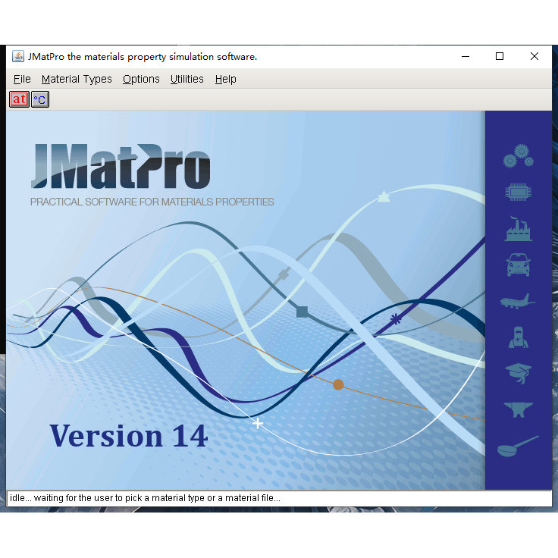Minimize the JMatPro window
Screen dimensions: 558x558
[466, 56]
